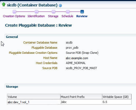Collapse the Storage section header
136x110 pixels.
tap(12, 87)
